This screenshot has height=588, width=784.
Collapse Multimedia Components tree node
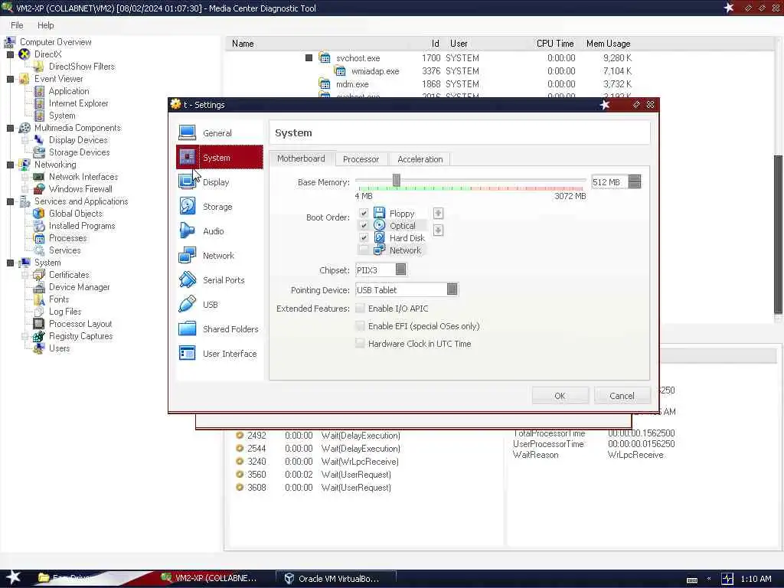(10, 128)
